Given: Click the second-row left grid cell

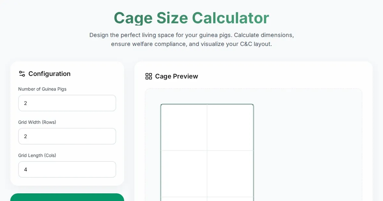Looking at the screenshot, I should (x=184, y=174).
